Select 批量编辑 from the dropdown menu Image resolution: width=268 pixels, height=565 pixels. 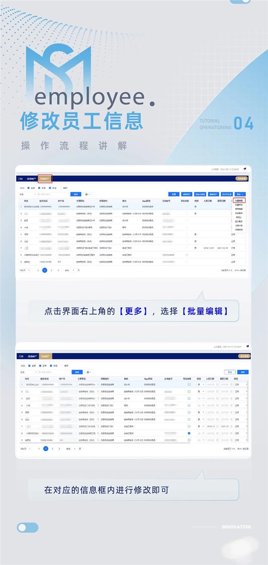(239, 201)
